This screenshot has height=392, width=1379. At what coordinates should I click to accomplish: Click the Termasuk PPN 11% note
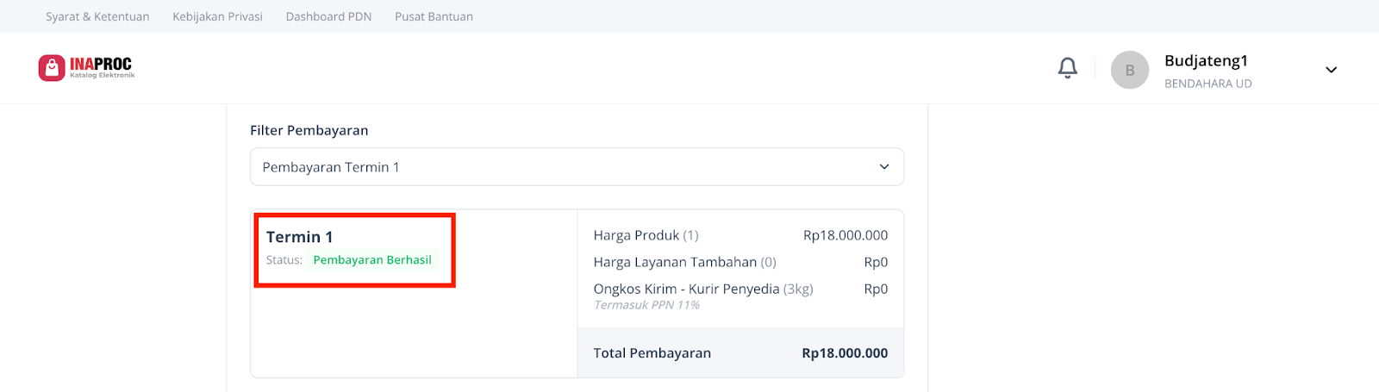pyautogui.click(x=646, y=305)
